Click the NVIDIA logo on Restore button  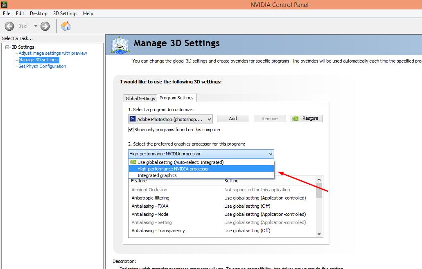point(295,119)
